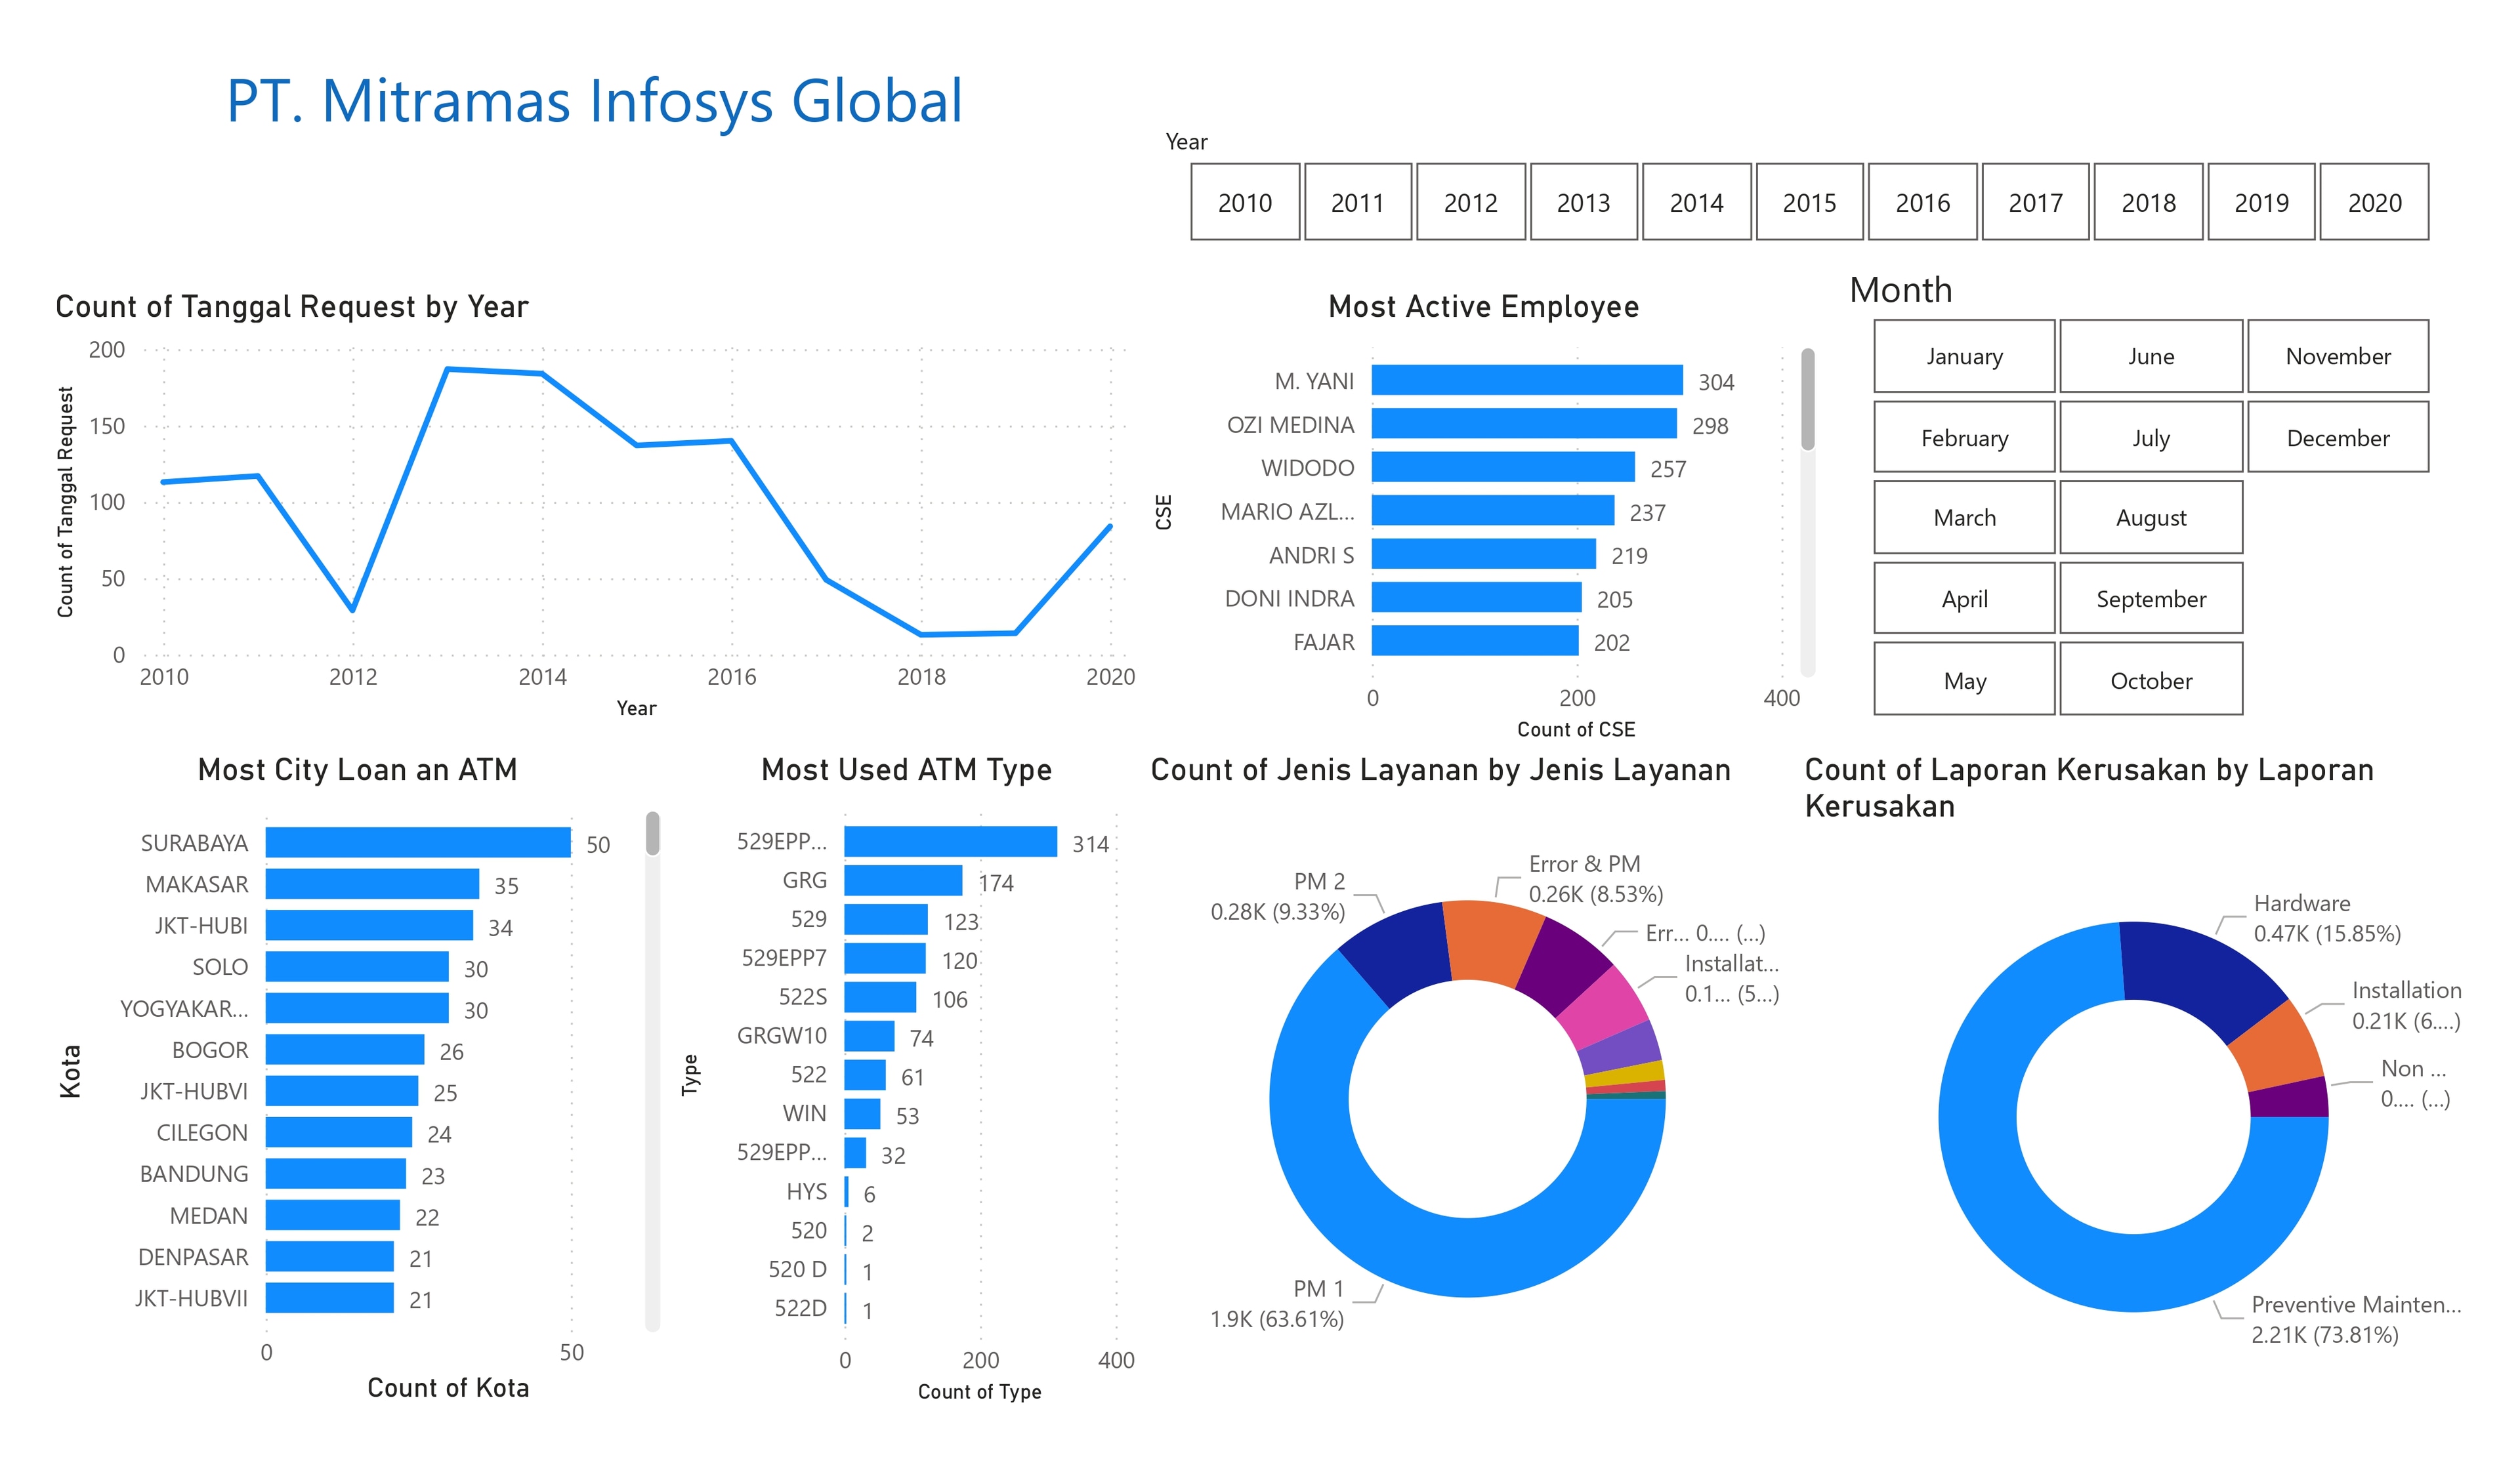Click the 2013 peak point on line chart

coord(447,369)
